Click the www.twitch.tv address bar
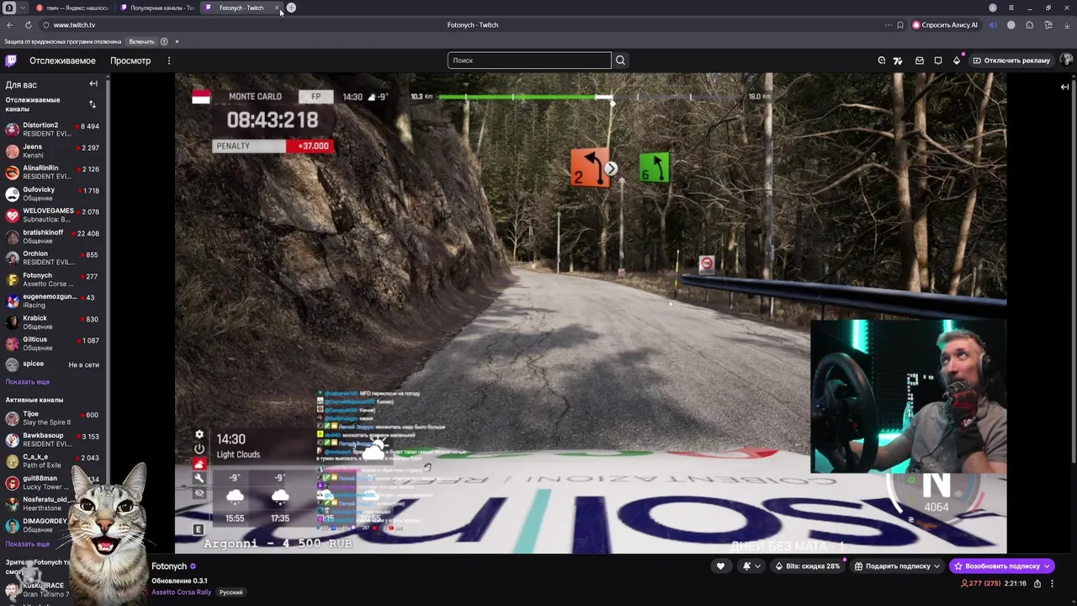The width and height of the screenshot is (1077, 606). tap(74, 25)
